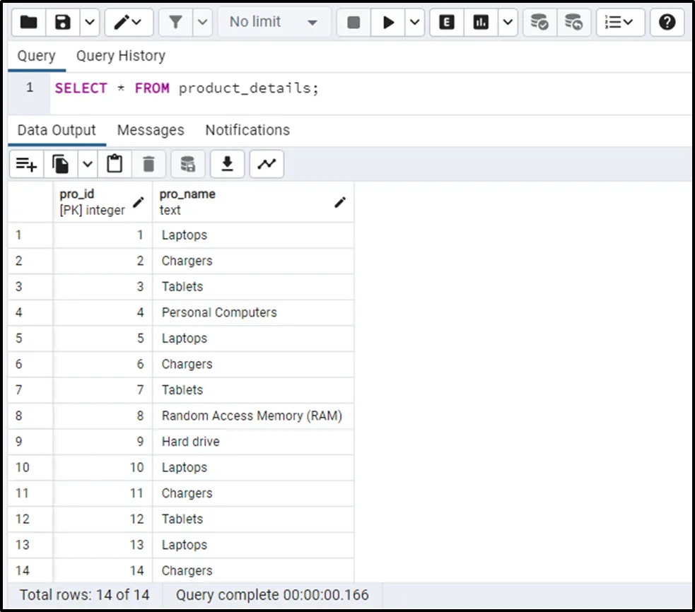Switch to the Query History tab

120,56
